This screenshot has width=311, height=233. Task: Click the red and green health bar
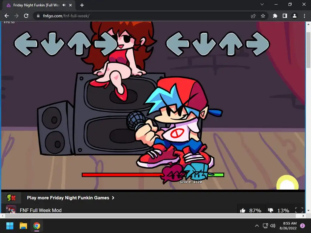coord(153,175)
